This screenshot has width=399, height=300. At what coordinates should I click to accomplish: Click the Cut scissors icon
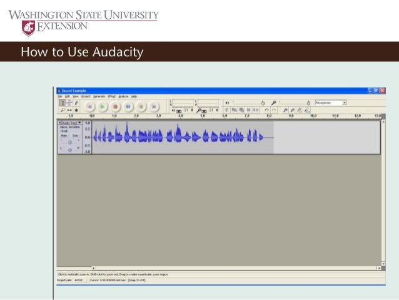(x=226, y=110)
